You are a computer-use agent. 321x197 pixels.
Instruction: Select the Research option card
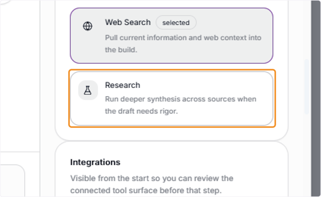coord(171,98)
